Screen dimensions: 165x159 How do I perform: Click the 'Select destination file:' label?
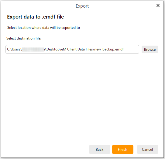(24, 38)
